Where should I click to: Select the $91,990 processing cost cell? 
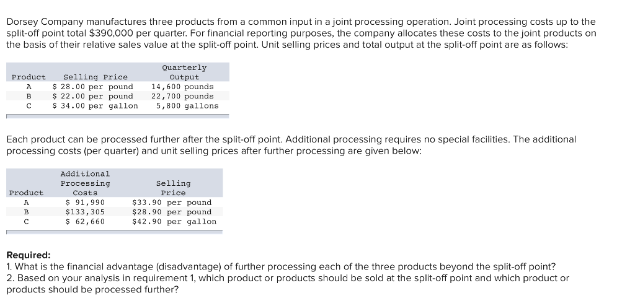[x=85, y=203]
